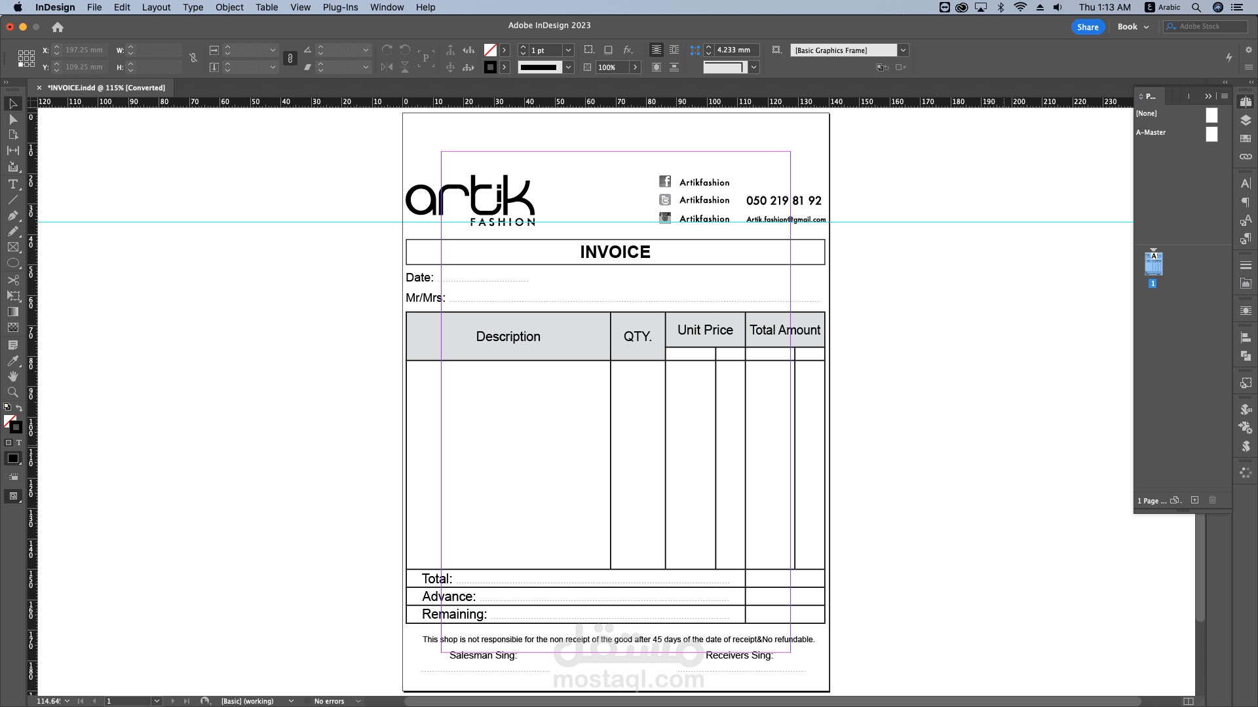Open the stroke weight dropdown

point(568,50)
